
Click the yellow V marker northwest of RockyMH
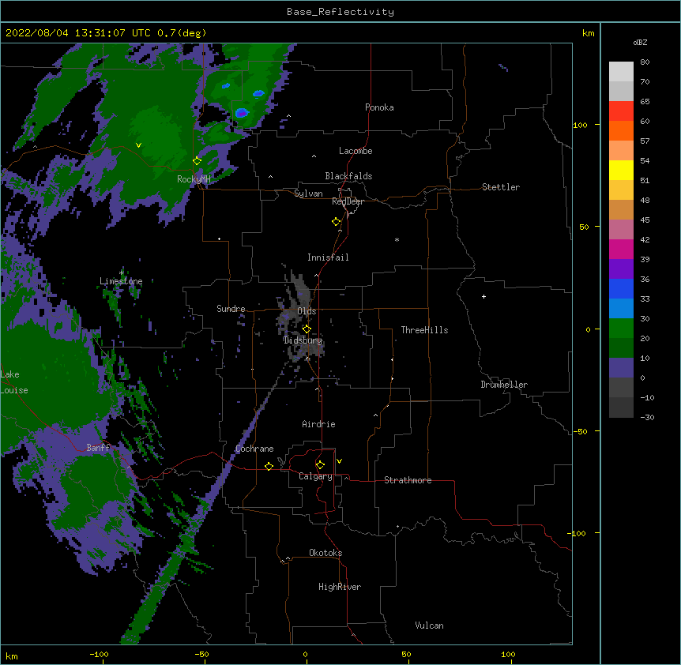[x=138, y=145]
